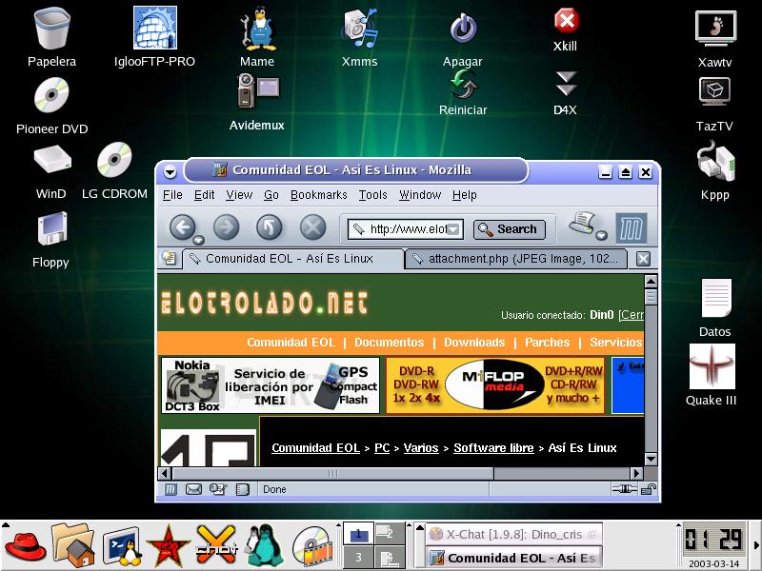This screenshot has height=571, width=762.
Task: Open the View menu
Action: (x=239, y=195)
